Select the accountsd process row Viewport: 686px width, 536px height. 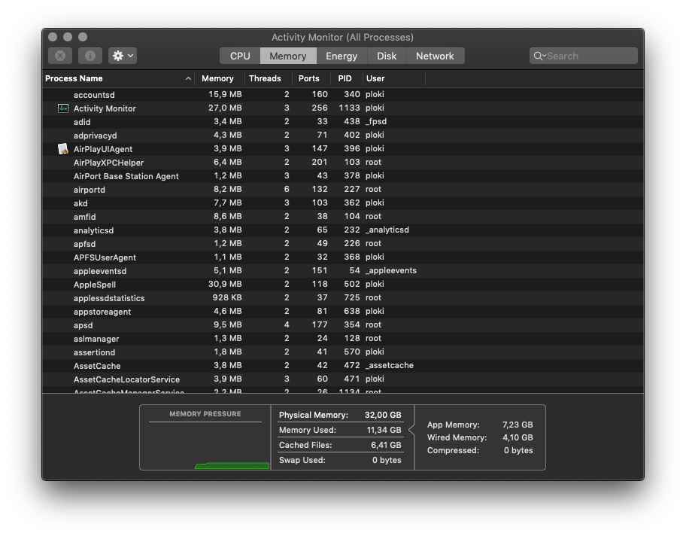343,95
